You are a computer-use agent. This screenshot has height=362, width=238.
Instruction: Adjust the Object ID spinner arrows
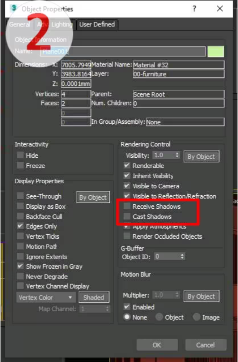[182, 257]
